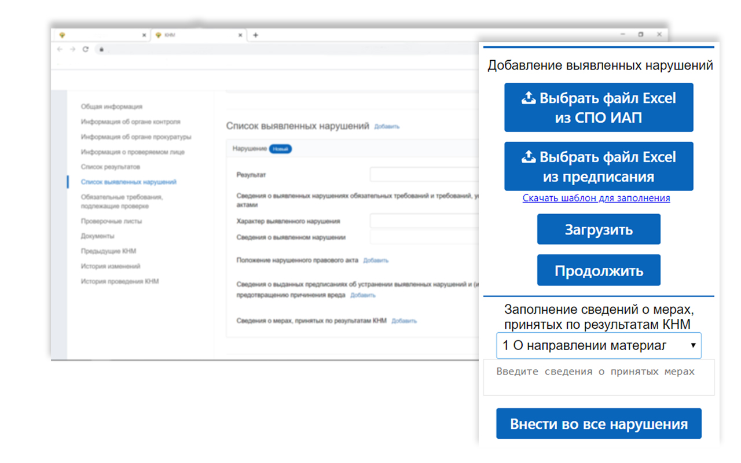Open Документы in sidebar

click(97, 236)
